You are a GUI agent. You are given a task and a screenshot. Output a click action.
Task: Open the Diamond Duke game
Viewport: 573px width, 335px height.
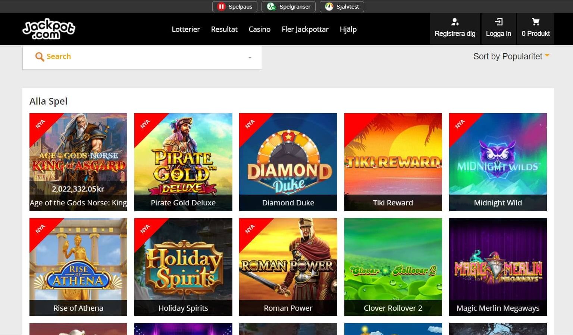pos(288,162)
